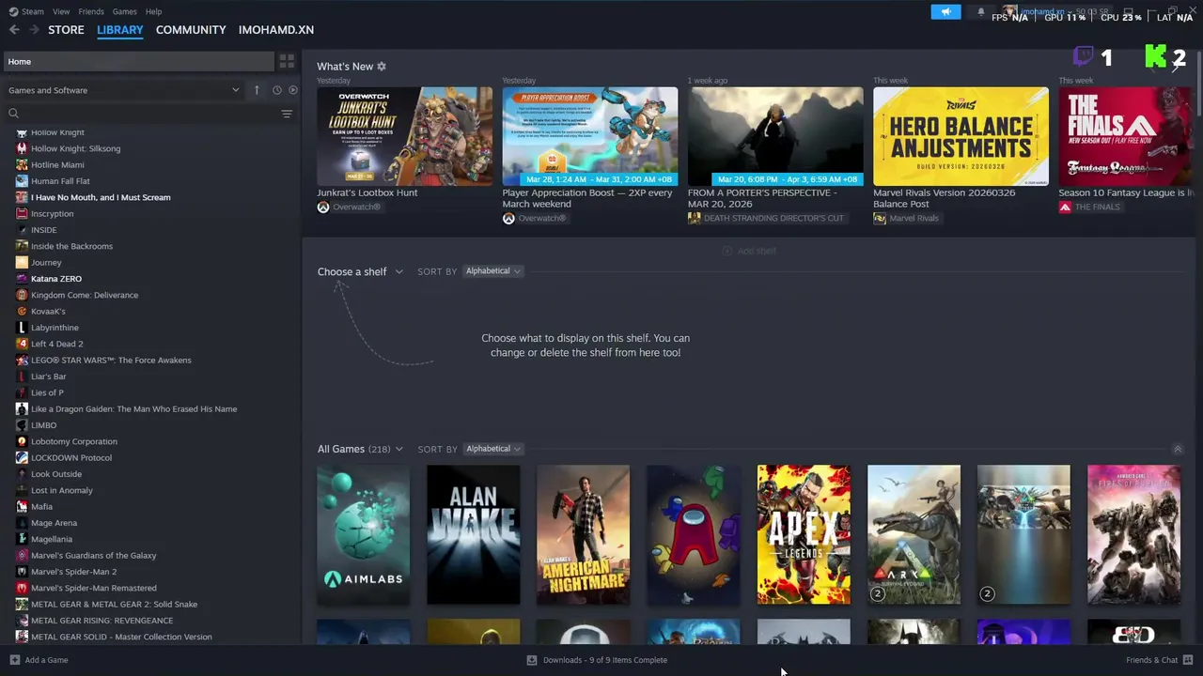1203x676 pixels.
Task: Open Friends & Chat icon
Action: click(x=1188, y=660)
